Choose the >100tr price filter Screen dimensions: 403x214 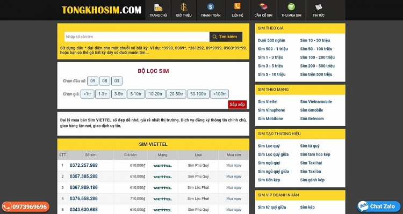219,94
